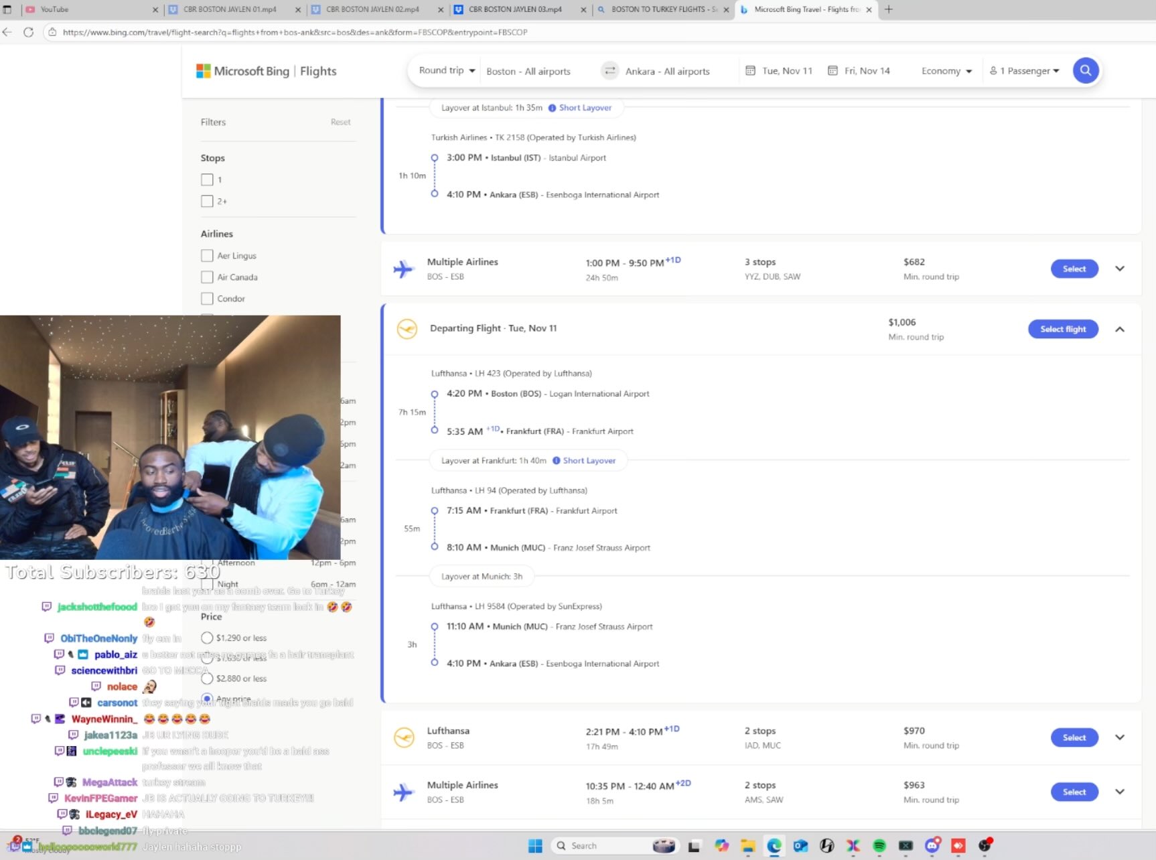Screen dimensions: 1156x860
Task: Click the Short Layover info icon at Frankfurt
Action: (x=556, y=461)
